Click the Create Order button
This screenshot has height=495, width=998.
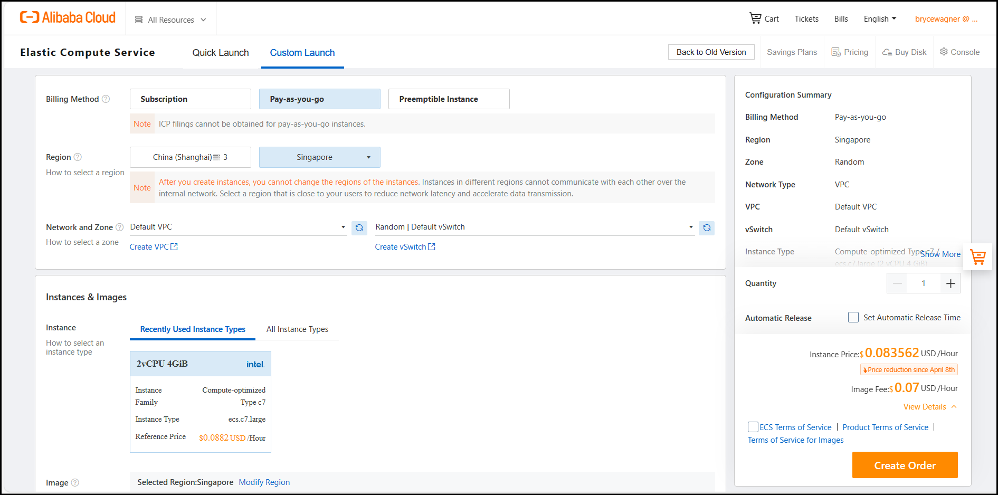click(904, 465)
